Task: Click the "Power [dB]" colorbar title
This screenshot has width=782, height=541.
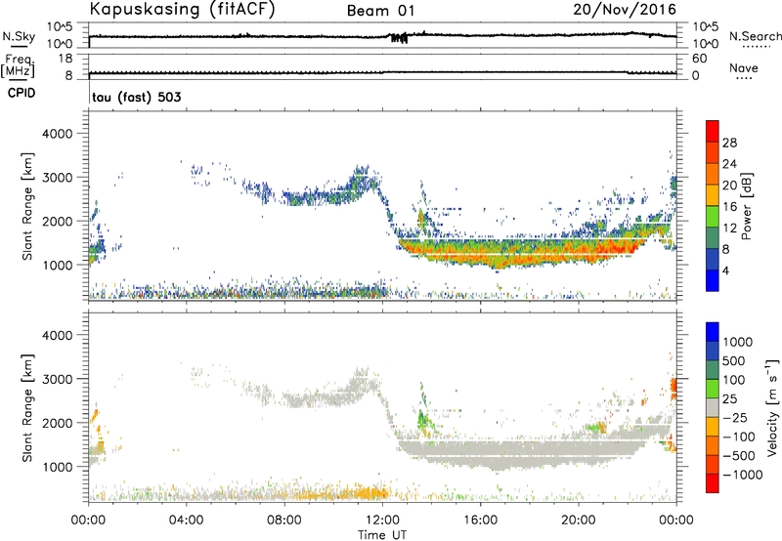Action: [x=746, y=206]
